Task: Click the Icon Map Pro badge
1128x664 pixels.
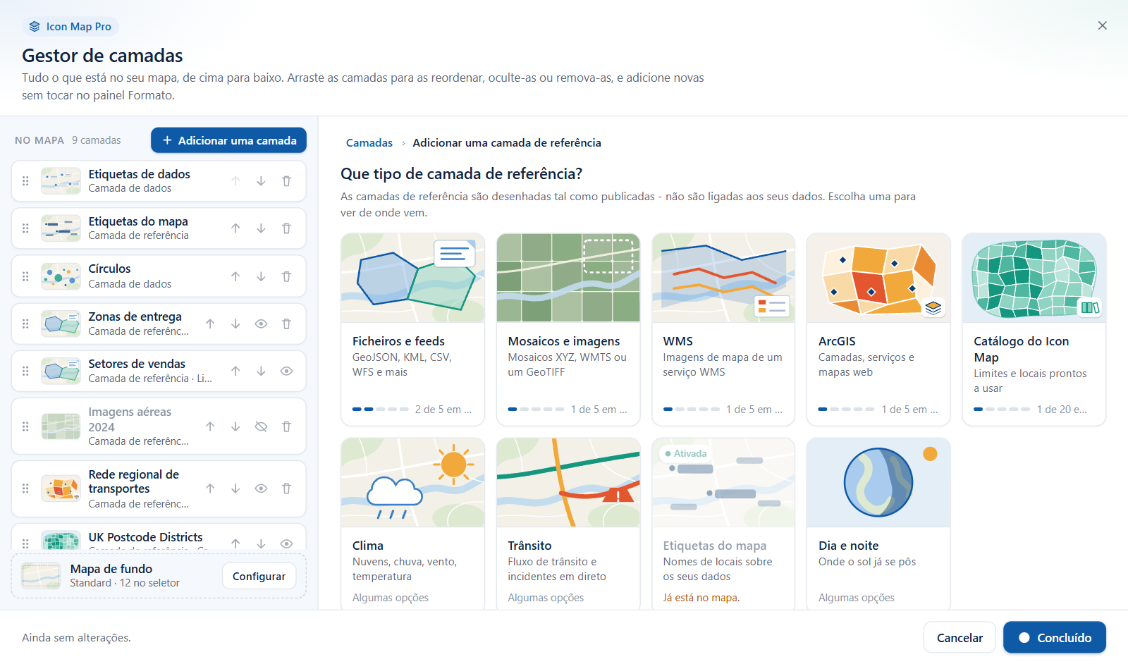Action: 70,27
